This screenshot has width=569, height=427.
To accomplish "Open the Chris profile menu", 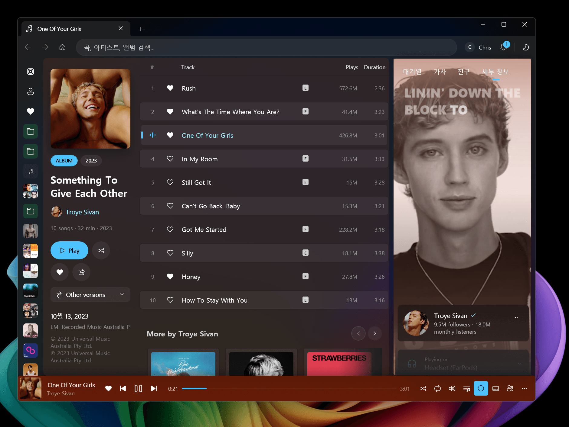I will pyautogui.click(x=478, y=47).
